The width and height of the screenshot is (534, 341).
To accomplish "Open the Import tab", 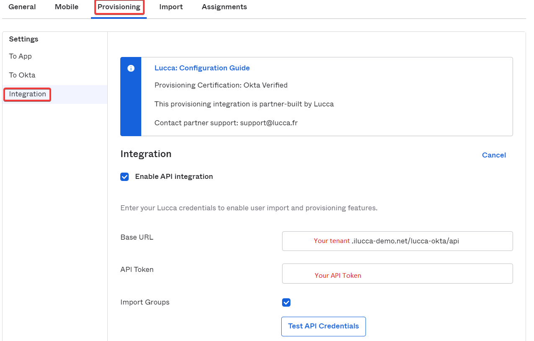I will click(171, 7).
